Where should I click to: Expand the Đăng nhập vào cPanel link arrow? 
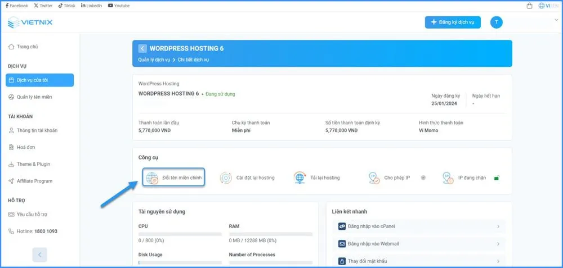498,226
